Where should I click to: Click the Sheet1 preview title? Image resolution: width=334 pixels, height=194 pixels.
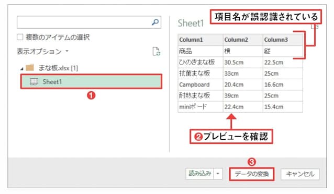[x=191, y=23]
